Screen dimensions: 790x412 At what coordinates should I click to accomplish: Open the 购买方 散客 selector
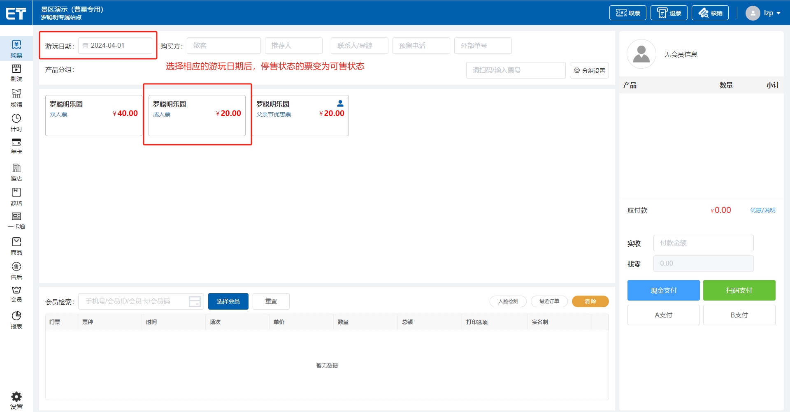tap(223, 46)
